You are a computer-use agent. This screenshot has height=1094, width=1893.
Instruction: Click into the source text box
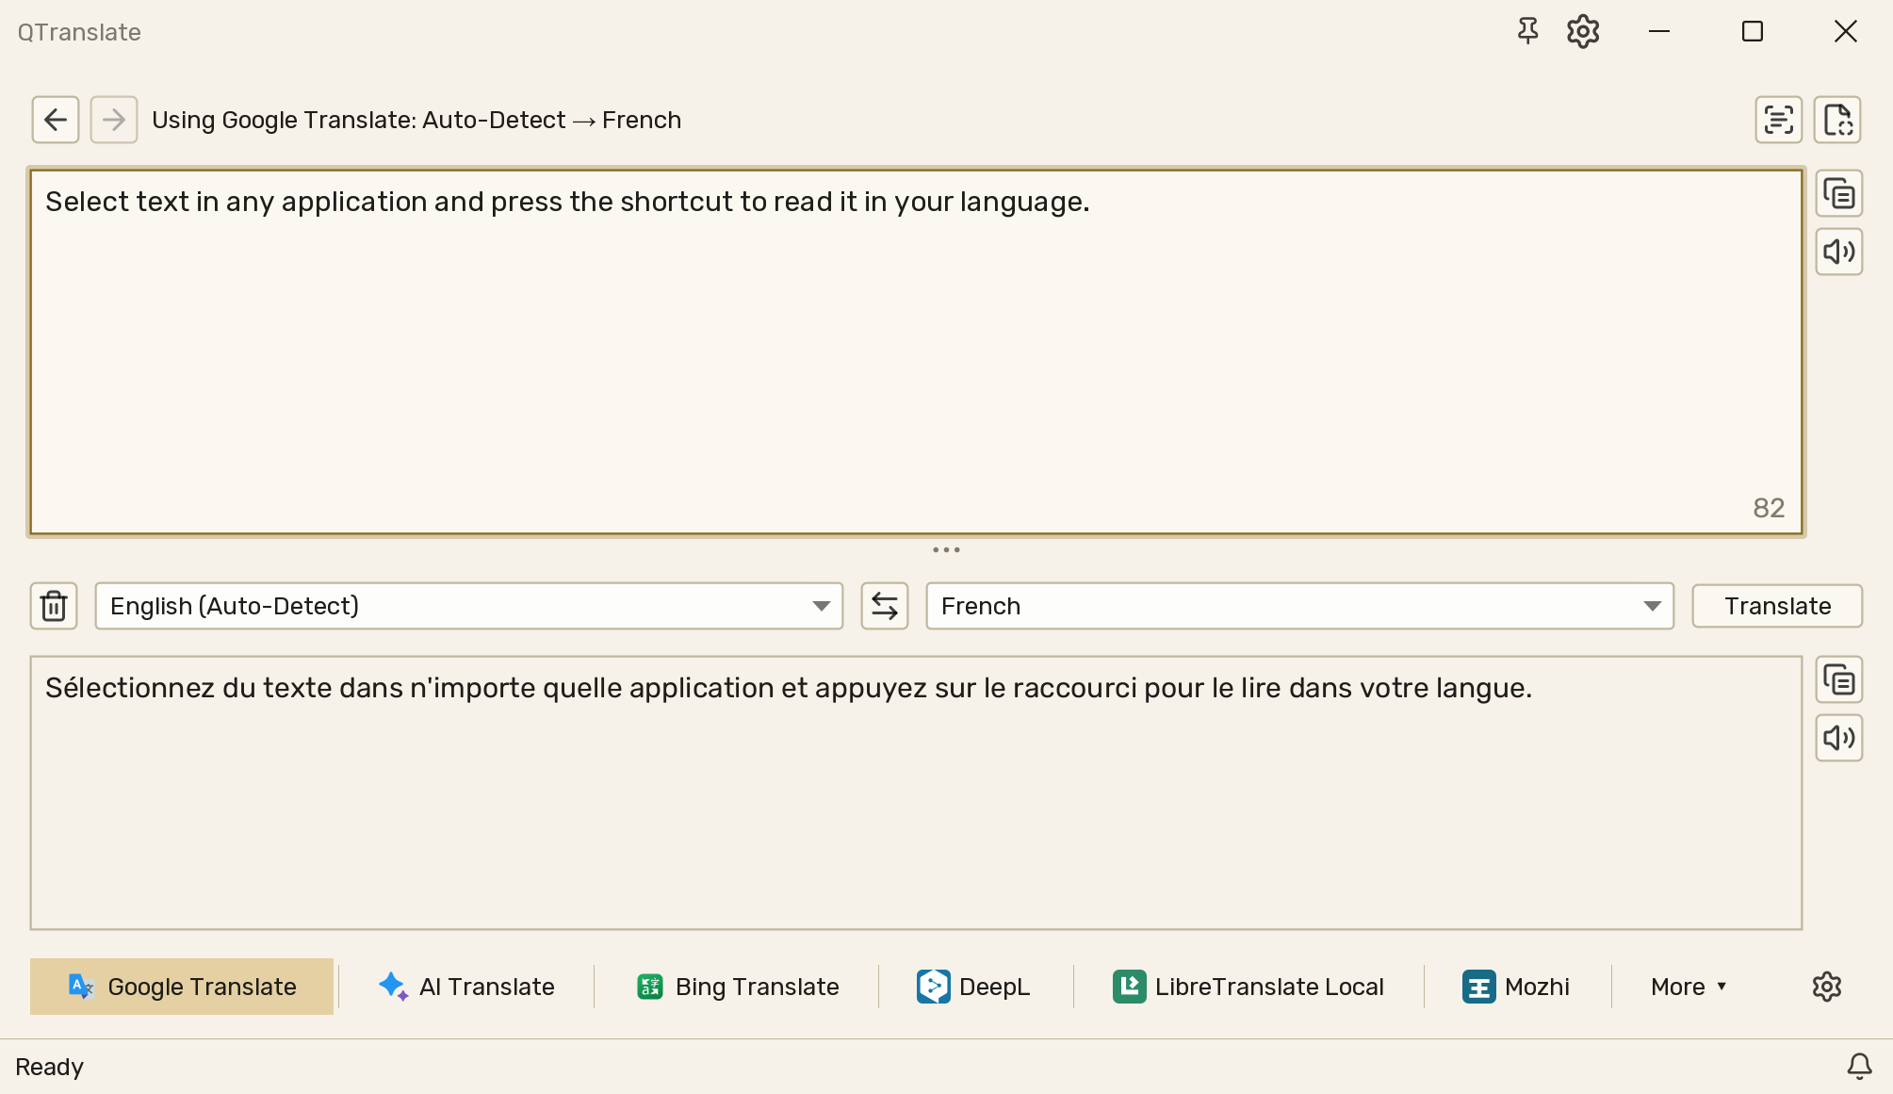[x=916, y=352]
